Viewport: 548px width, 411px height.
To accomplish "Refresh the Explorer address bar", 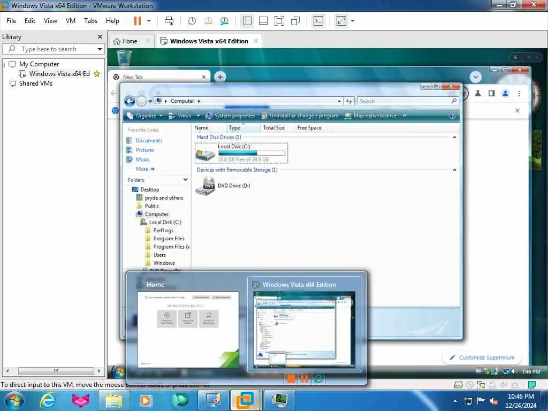I will tap(349, 101).
